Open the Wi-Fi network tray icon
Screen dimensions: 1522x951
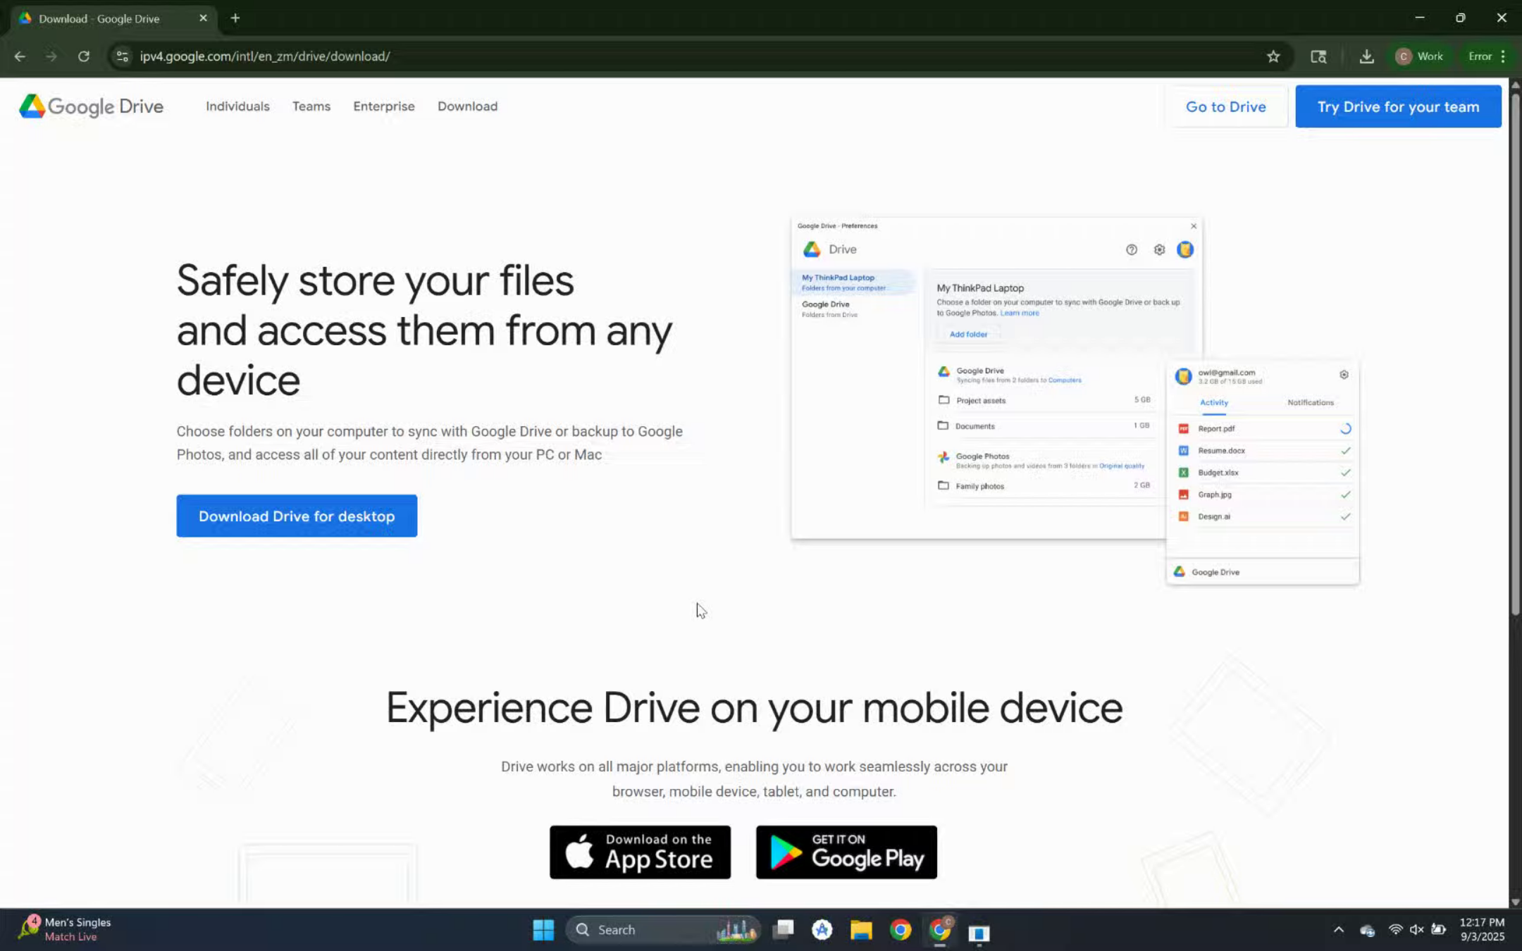pyautogui.click(x=1395, y=930)
